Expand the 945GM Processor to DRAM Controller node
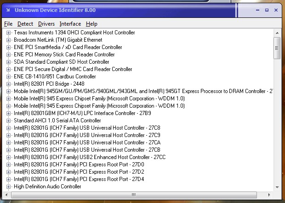The height and width of the screenshot is (203, 285). (x=8, y=91)
